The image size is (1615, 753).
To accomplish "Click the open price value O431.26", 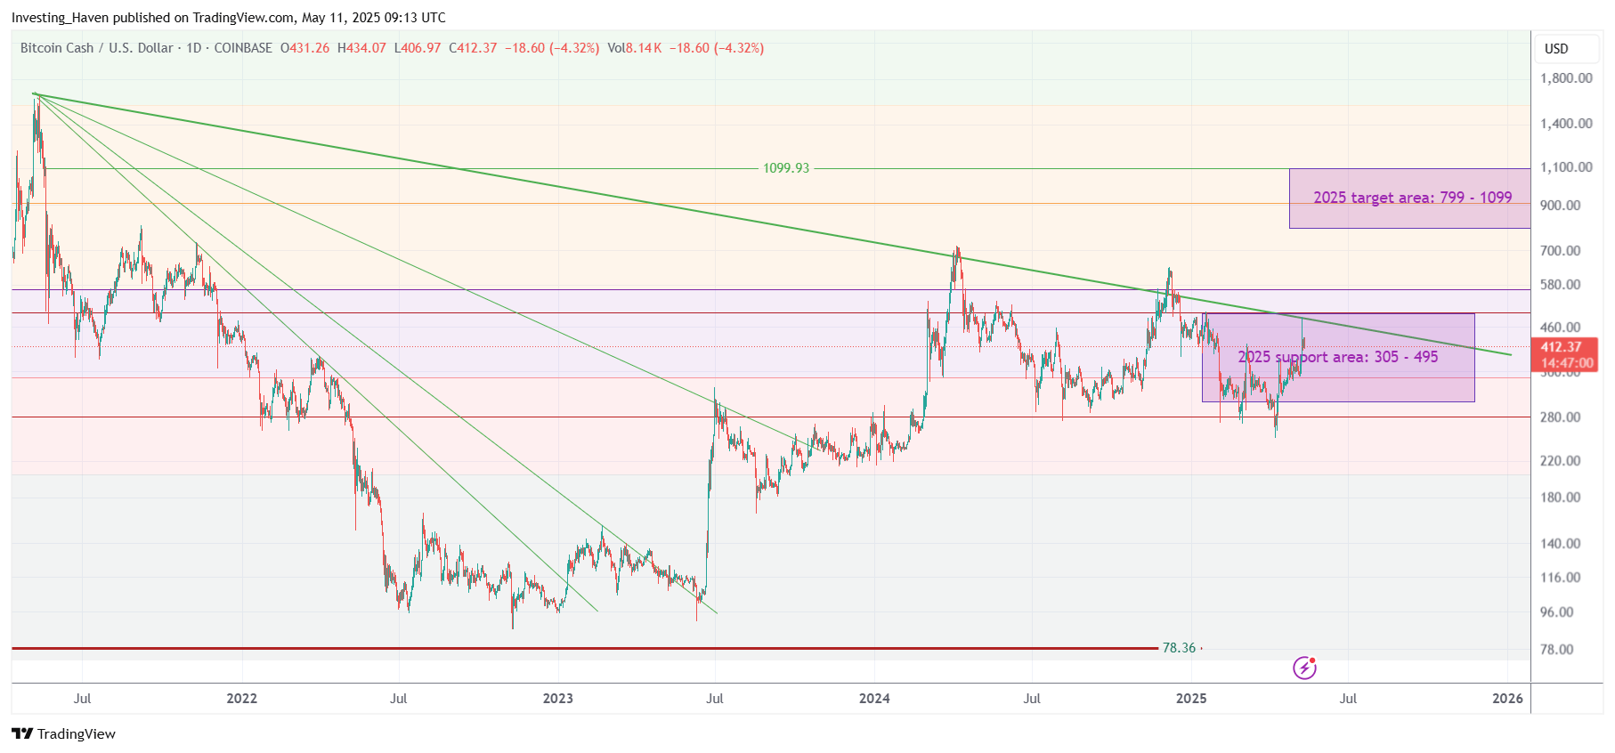I will tap(304, 48).
